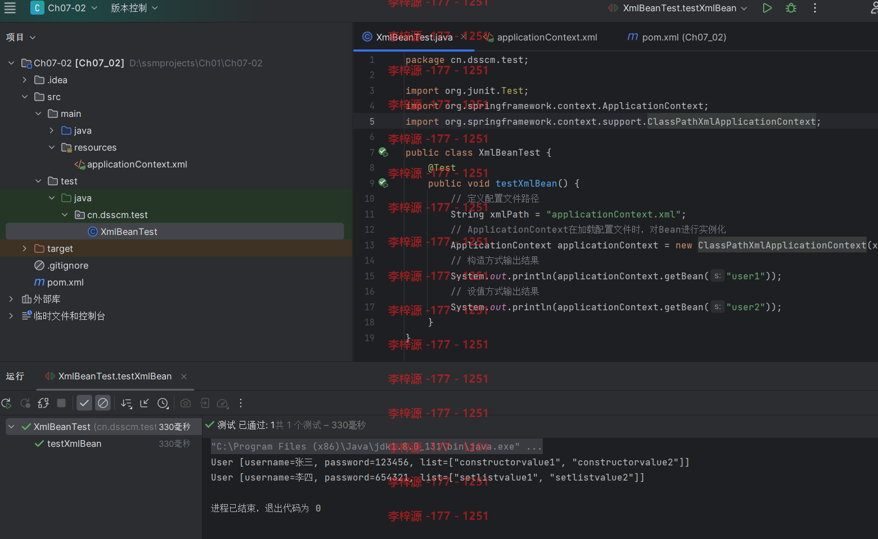Click the collapse all tests icon
The height and width of the screenshot is (539, 878).
click(145, 403)
